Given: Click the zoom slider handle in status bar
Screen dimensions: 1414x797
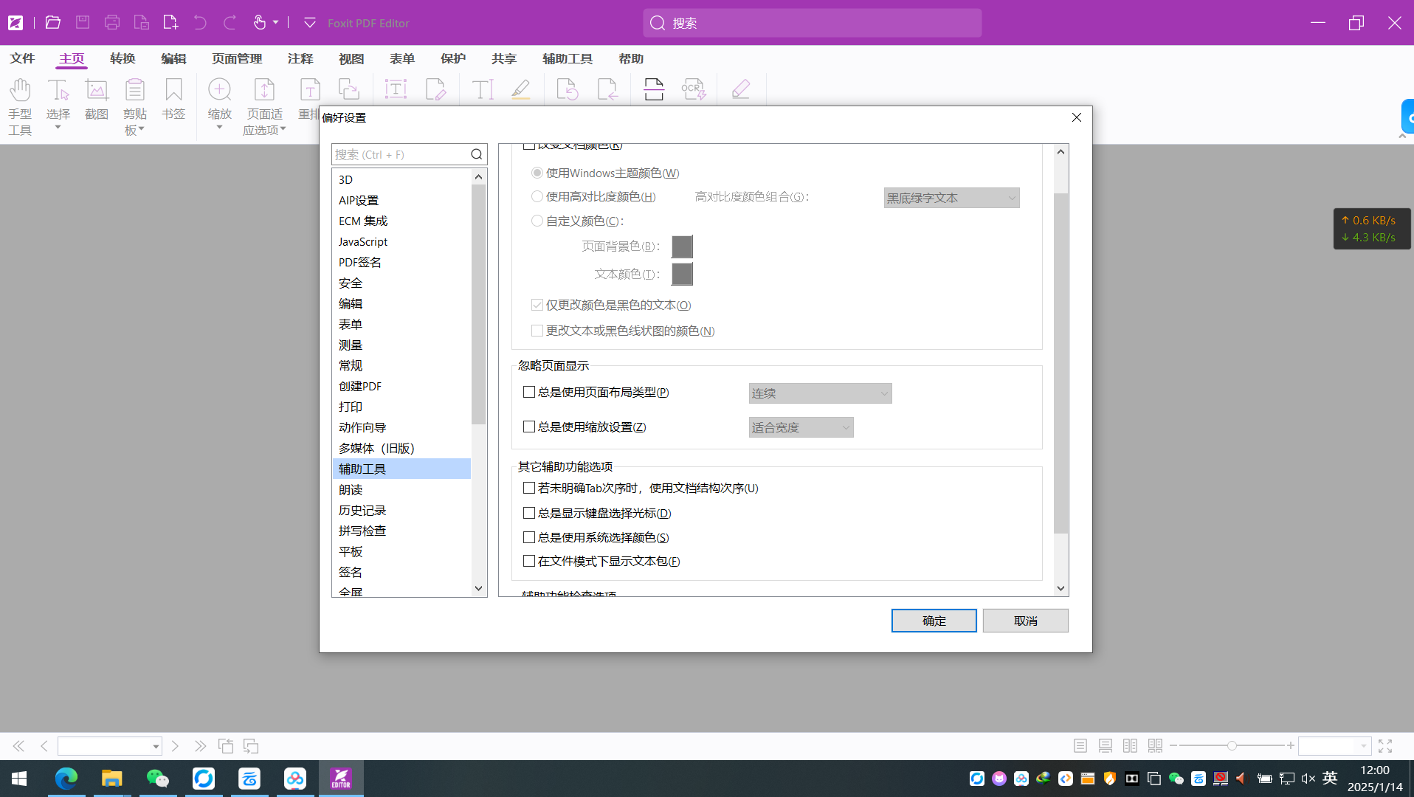Looking at the screenshot, I should (1232, 746).
